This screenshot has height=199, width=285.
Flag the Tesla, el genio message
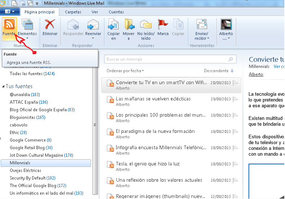(x=236, y=164)
